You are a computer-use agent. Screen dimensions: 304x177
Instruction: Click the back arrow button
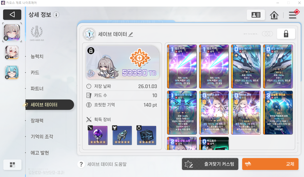[12, 15]
